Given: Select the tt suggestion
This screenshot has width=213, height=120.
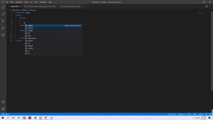Looking at the screenshot, I should point(53,53).
